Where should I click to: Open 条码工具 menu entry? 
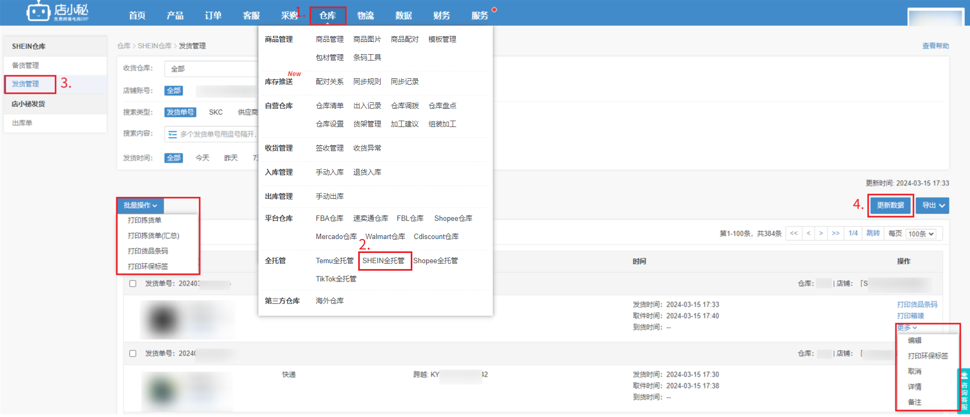(x=367, y=57)
